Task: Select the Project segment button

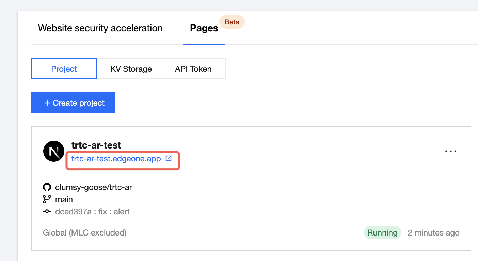Action: tap(64, 69)
